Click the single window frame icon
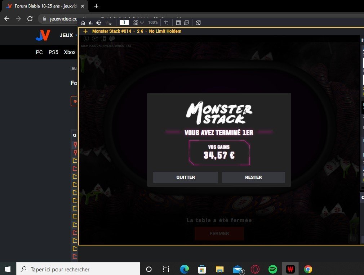The height and width of the screenshot is (275, 364). pos(178,23)
